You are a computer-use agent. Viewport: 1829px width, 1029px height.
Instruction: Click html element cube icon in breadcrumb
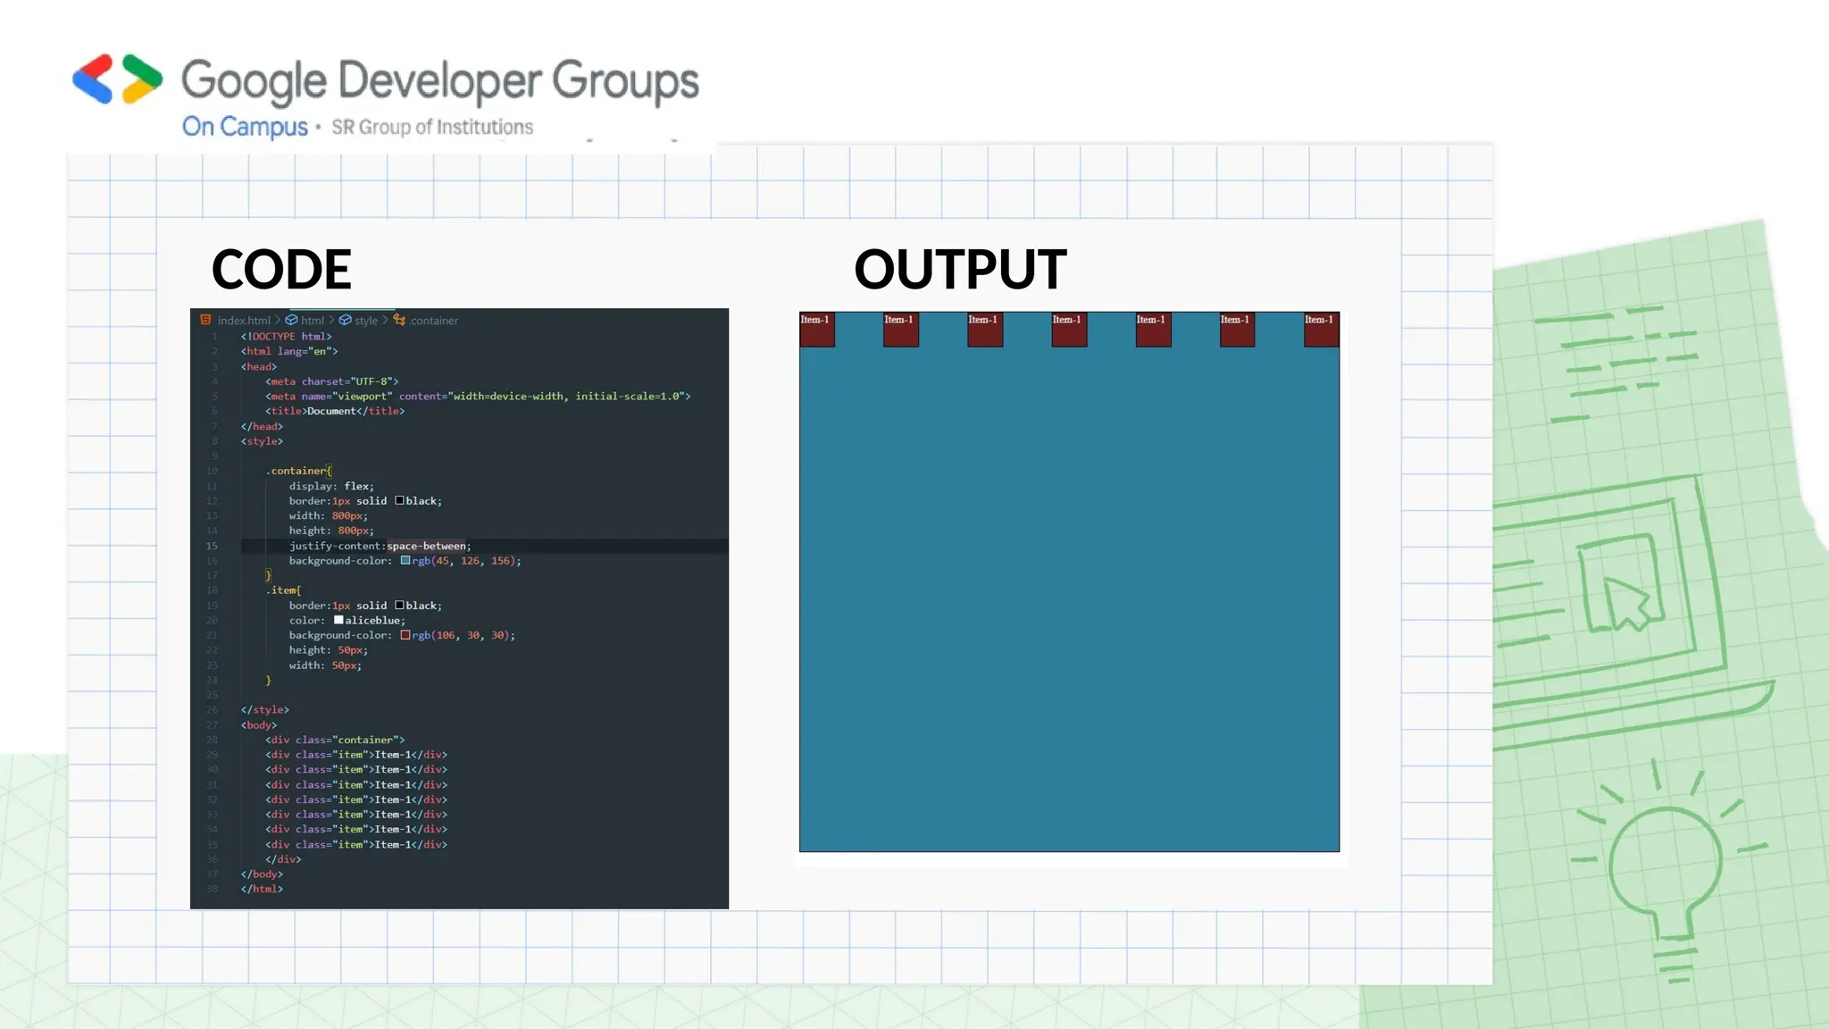pos(291,320)
